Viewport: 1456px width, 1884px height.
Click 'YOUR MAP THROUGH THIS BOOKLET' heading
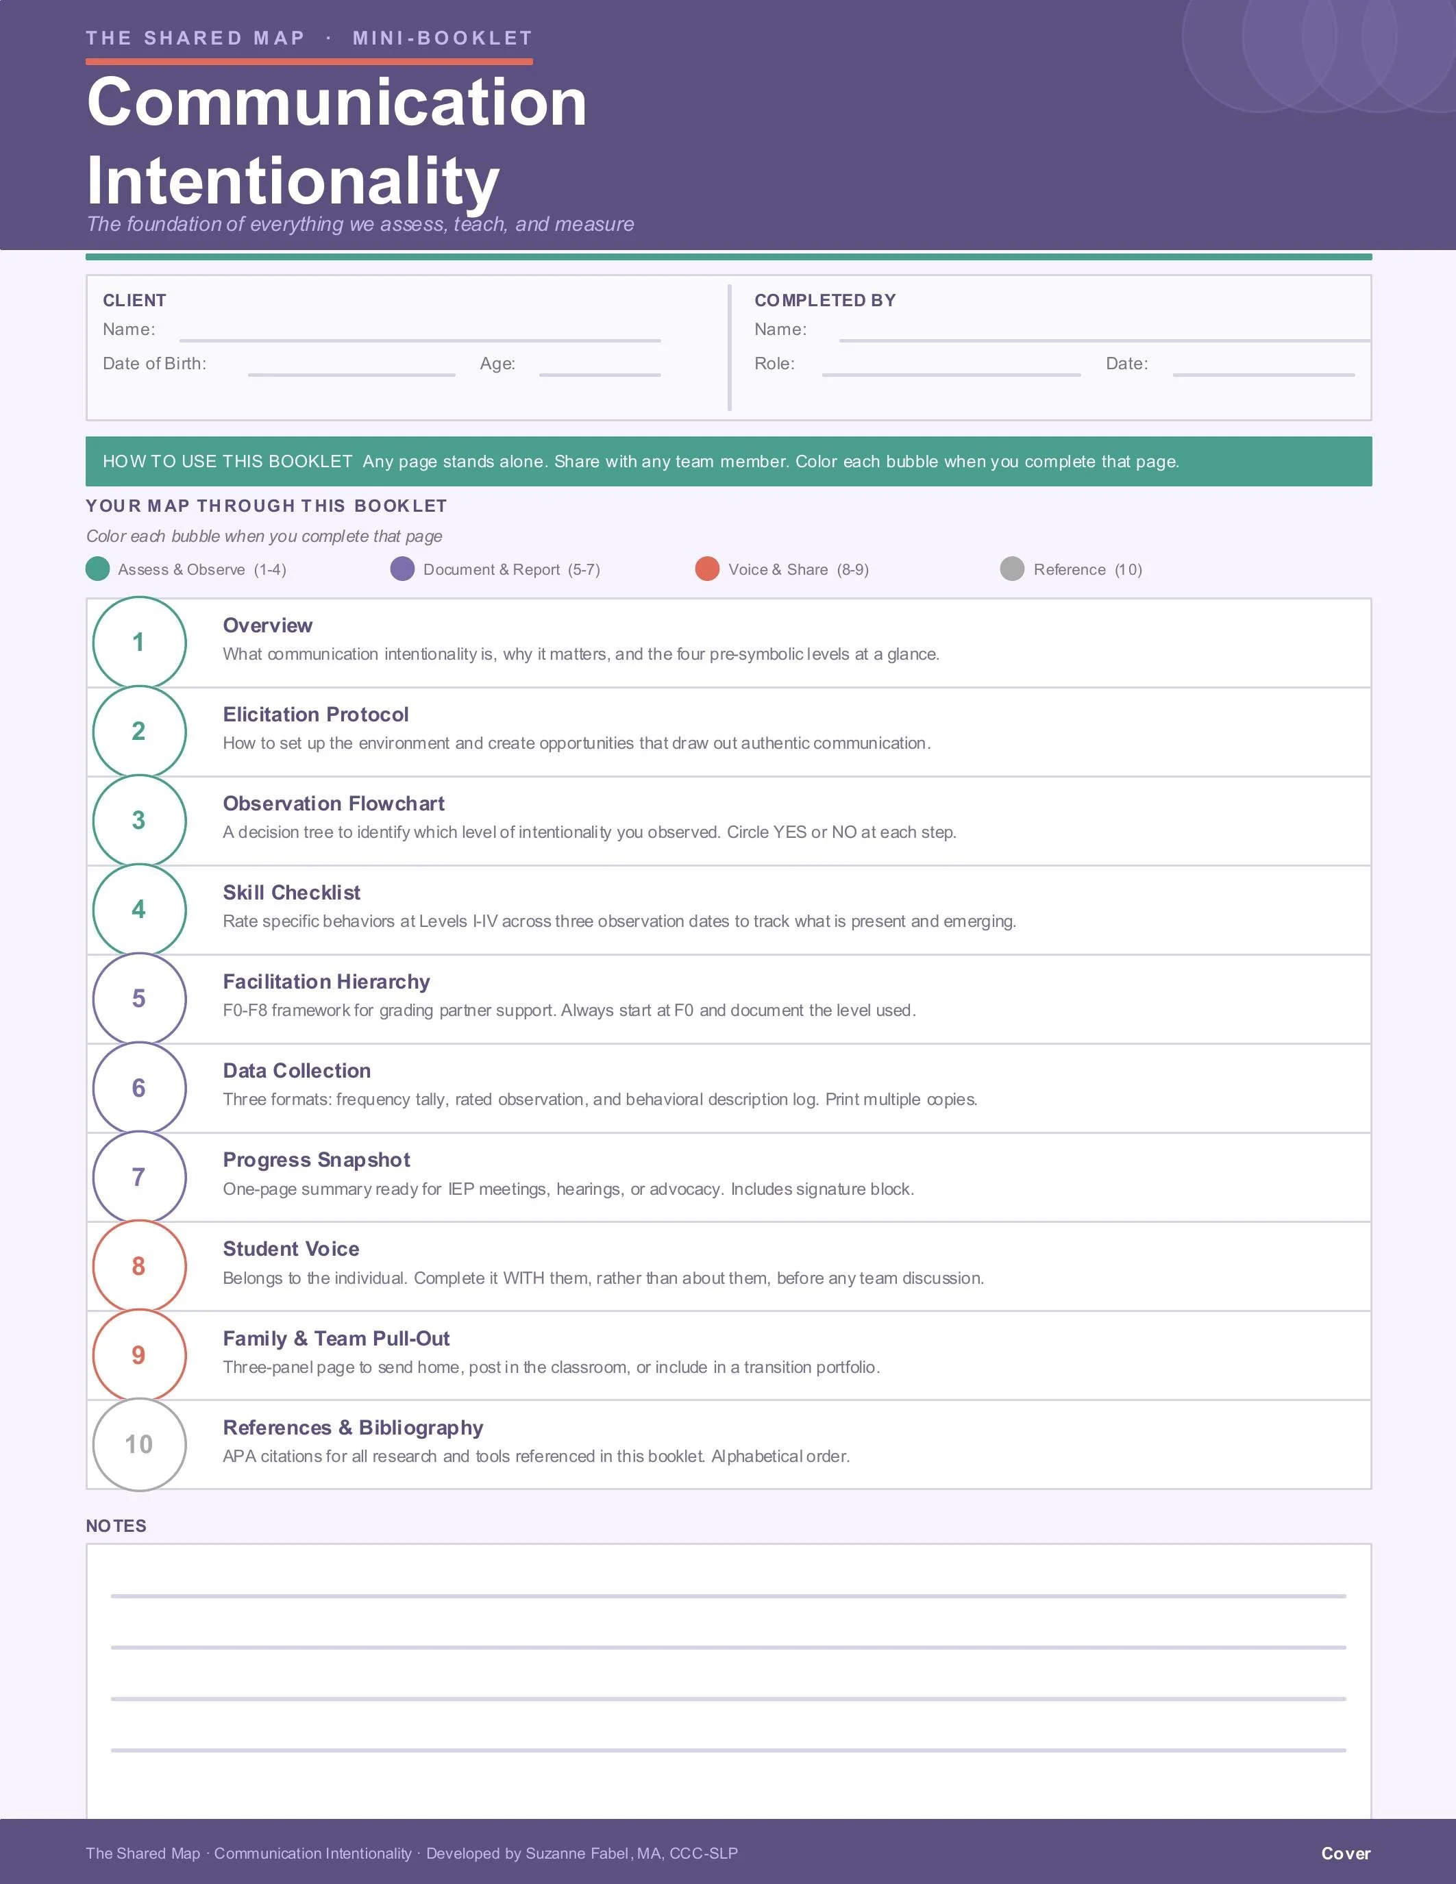(x=267, y=506)
